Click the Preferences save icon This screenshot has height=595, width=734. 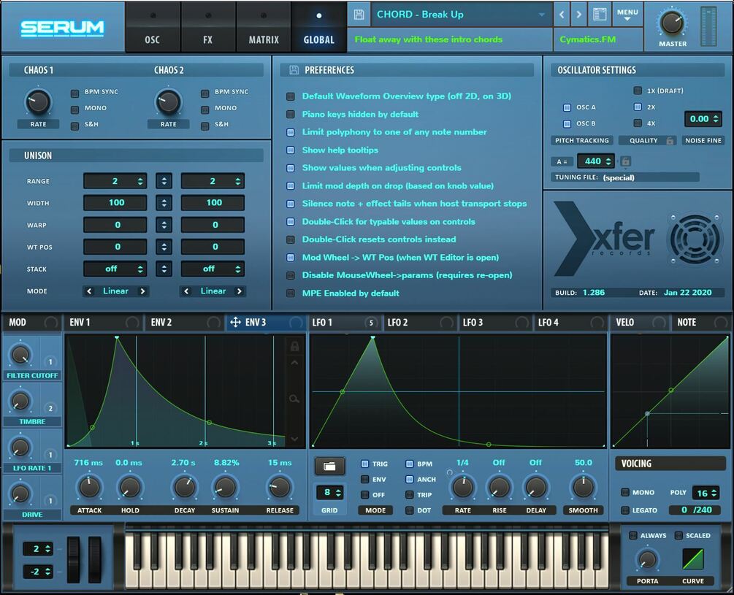pyautogui.click(x=294, y=70)
